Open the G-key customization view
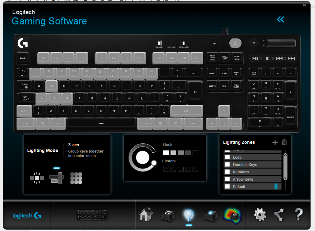Screen dimensions: 315x231 pos(168,215)
